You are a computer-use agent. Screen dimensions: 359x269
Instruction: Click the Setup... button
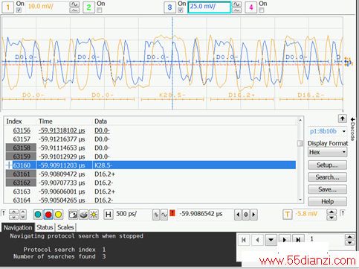(327, 165)
